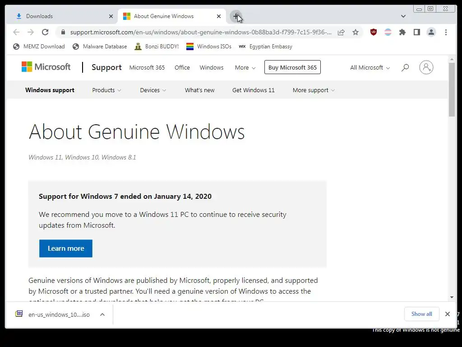
Task: Minimize the Chrome window
Action: [419, 9]
